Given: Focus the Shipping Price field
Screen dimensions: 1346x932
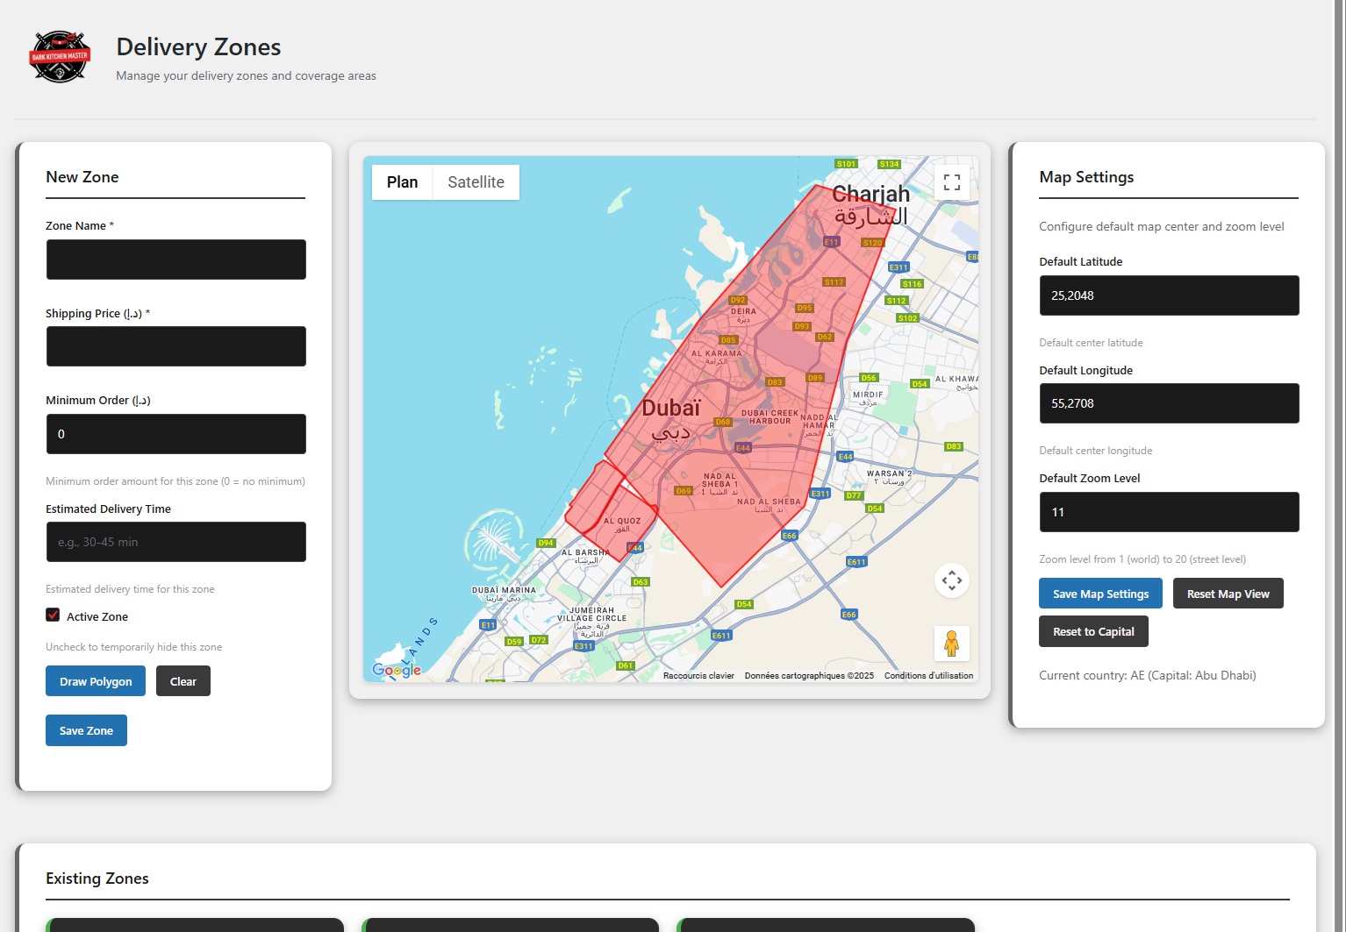Looking at the screenshot, I should click(x=175, y=346).
